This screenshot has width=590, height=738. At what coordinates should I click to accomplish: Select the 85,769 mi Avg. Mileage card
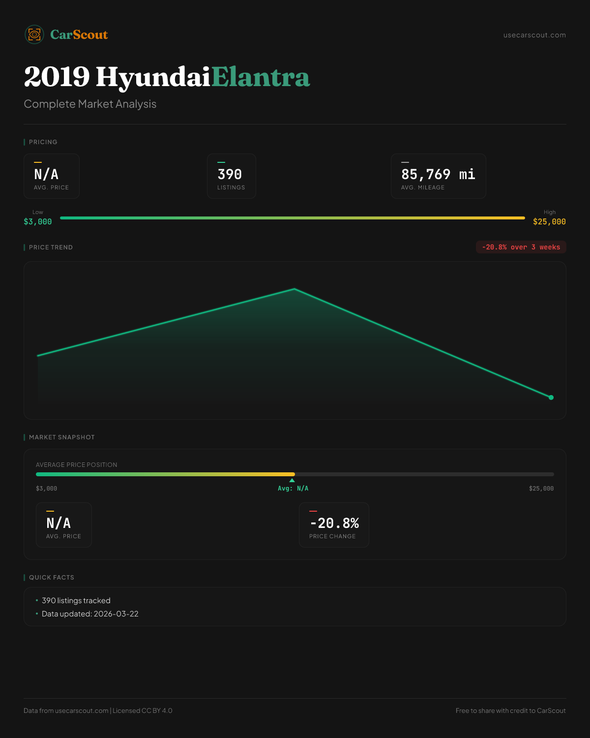coord(438,176)
